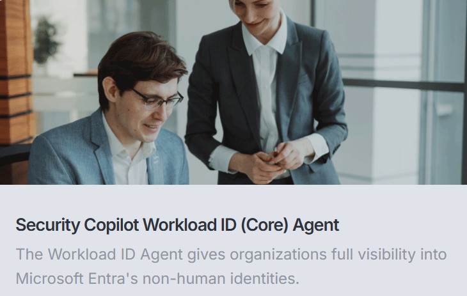Screen dimensions: 467x296
Task: Click "Security Copilot" at the title start
Action: click(77, 225)
